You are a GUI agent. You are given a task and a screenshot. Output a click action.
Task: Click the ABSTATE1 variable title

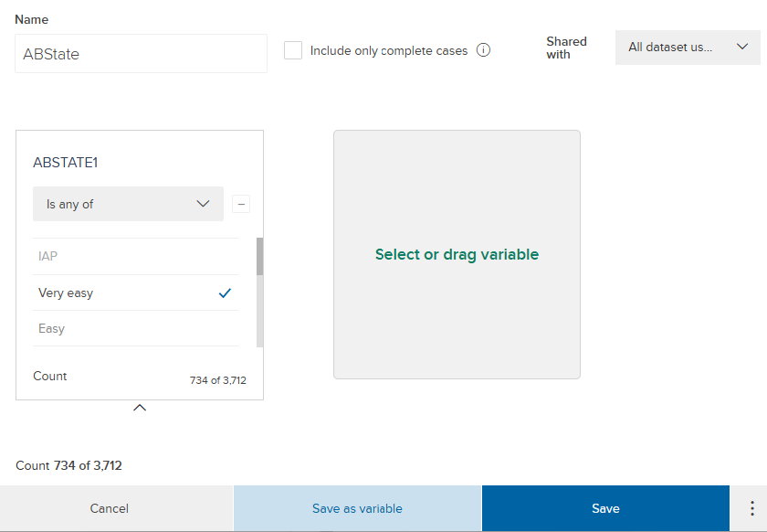coord(65,163)
